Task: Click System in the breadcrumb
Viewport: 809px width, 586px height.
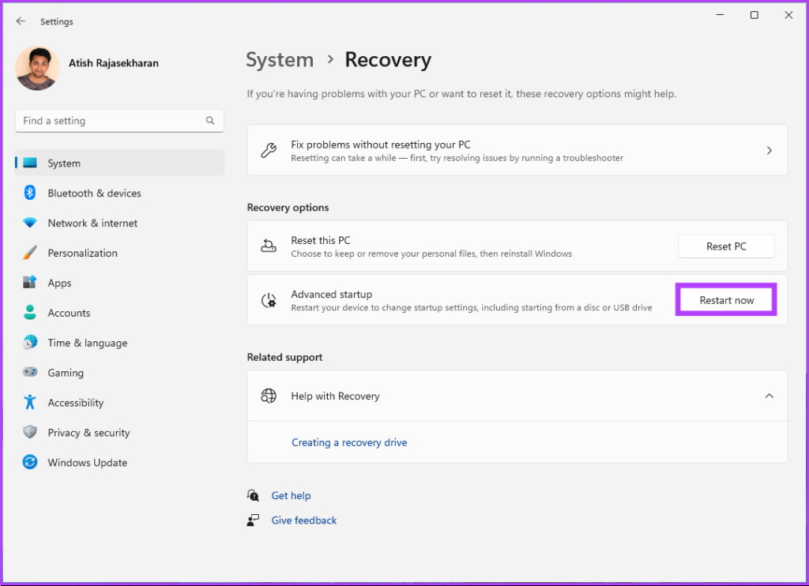Action: point(280,60)
